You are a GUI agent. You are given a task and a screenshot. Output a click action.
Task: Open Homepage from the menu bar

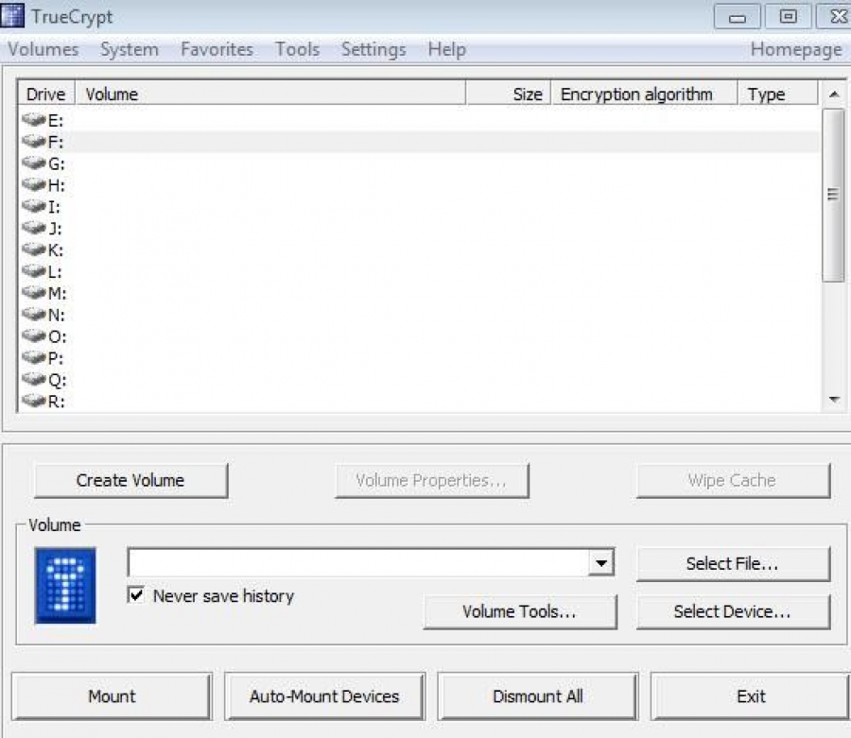[x=796, y=49]
